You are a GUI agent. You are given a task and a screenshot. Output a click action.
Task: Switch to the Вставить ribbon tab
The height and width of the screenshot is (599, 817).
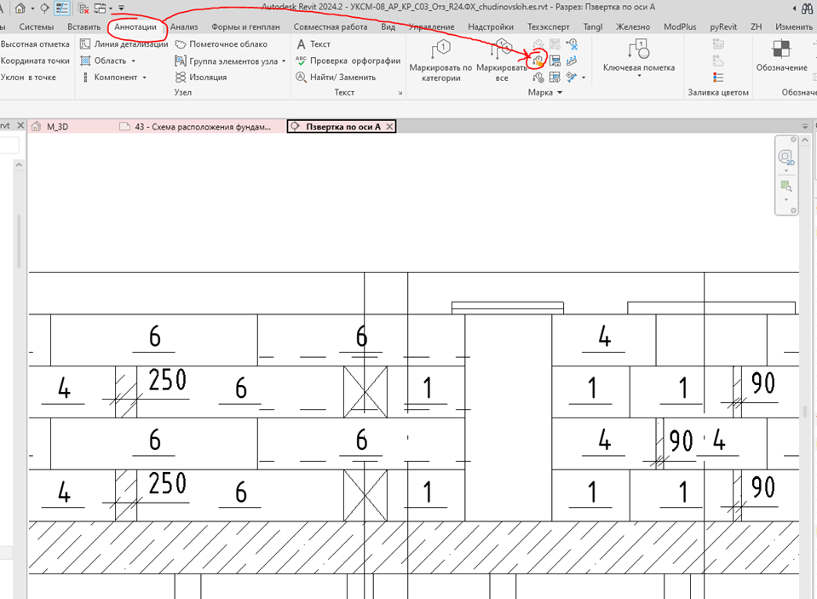83,26
